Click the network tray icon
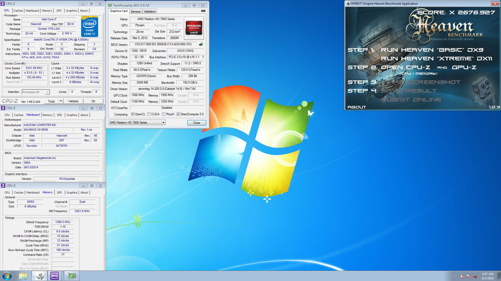 click(x=475, y=276)
